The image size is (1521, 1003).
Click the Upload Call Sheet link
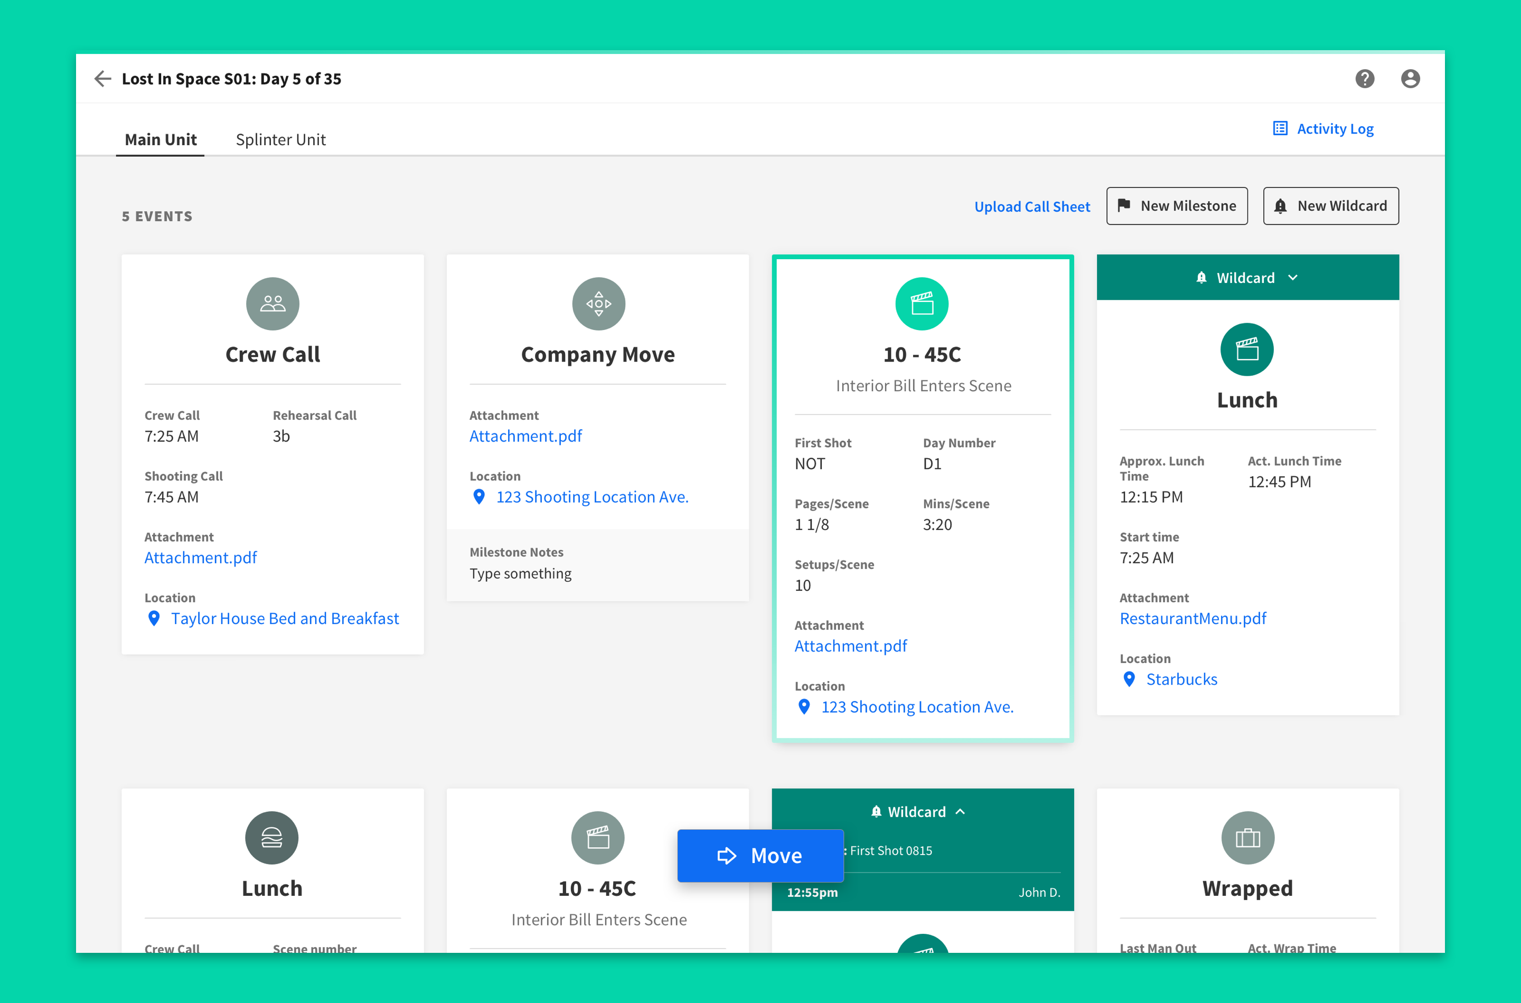1032,206
